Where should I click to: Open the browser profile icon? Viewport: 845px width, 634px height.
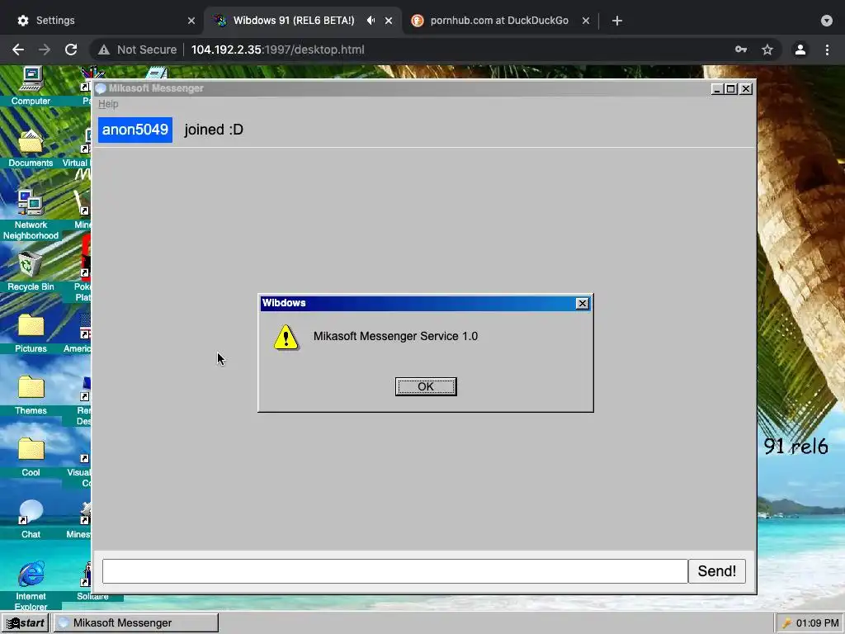(x=800, y=50)
